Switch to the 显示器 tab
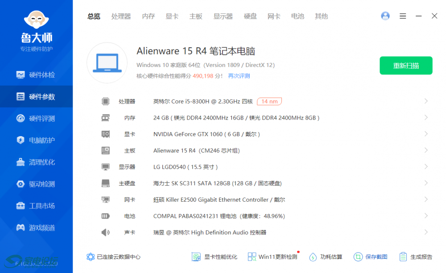 pyautogui.click(x=223, y=16)
